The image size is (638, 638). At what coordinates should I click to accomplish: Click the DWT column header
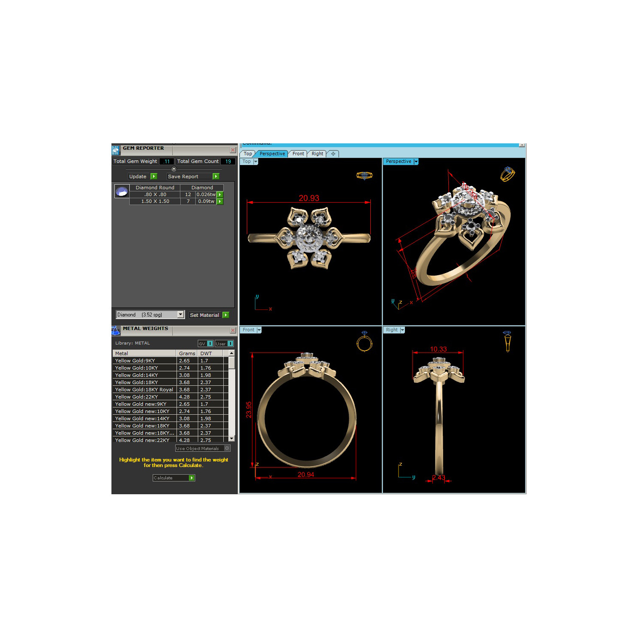point(210,353)
